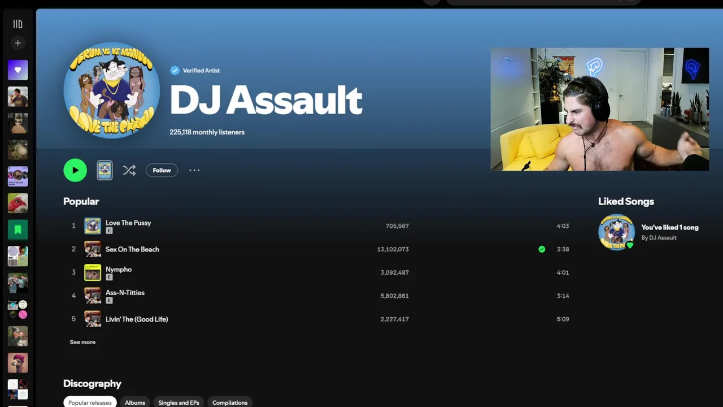Click Nympho yellow cover thumbnail

click(x=93, y=272)
